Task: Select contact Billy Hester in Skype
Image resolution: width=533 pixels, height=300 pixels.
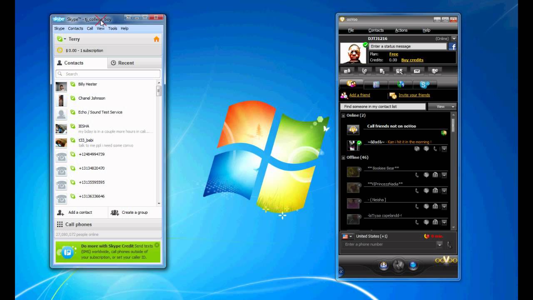Action: (x=106, y=87)
